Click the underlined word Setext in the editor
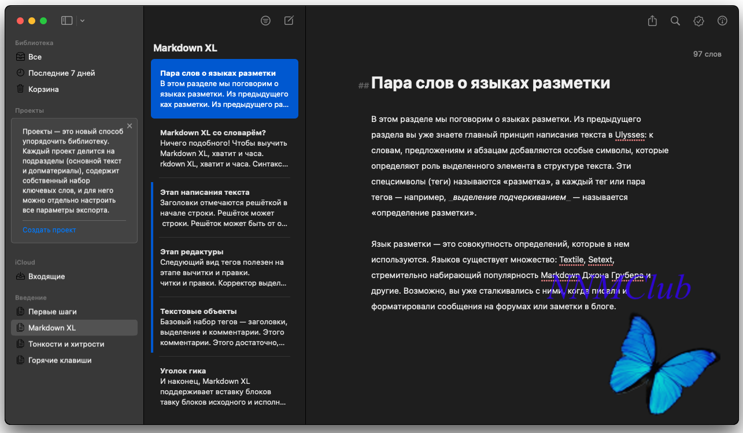The width and height of the screenshot is (743, 433). tap(600, 260)
